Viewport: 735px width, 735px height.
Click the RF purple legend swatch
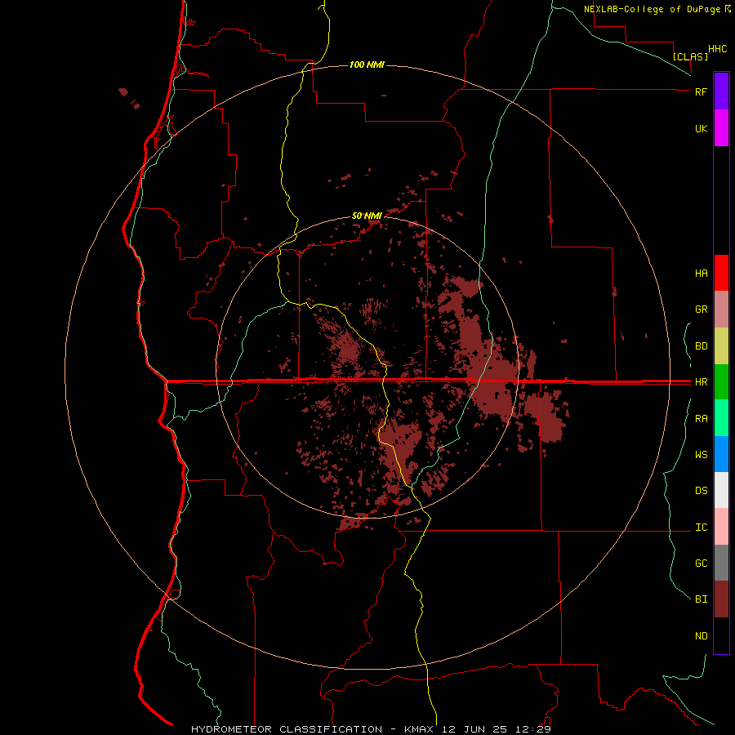point(721,91)
